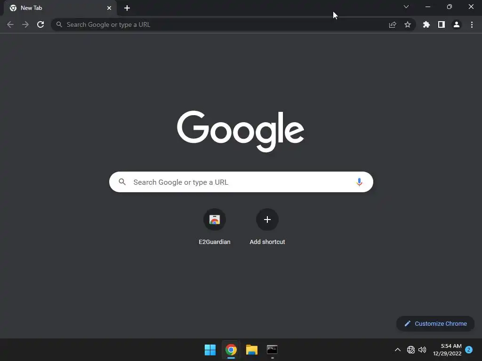This screenshot has height=361, width=482.
Task: Click the Chrome icon on New Tab tab
Action: click(x=13, y=8)
